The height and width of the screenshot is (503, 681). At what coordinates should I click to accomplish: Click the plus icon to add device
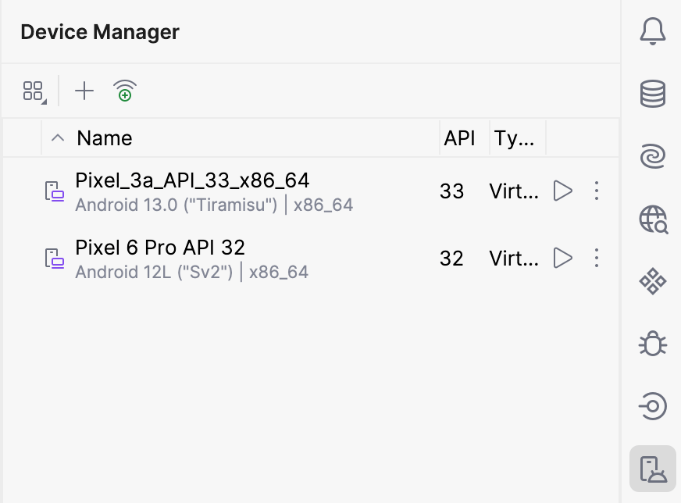click(x=84, y=91)
